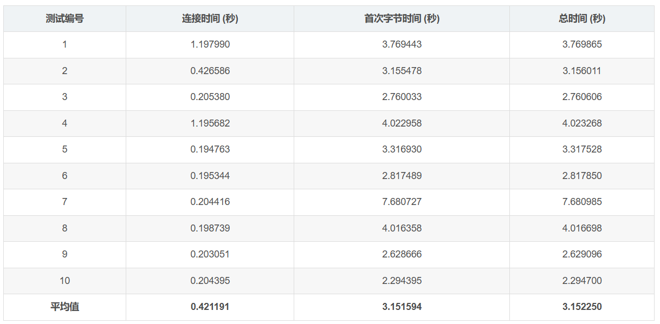Image resolution: width=660 pixels, height=324 pixels.
Task: Click the cell with value 4.022958
Action: point(402,123)
